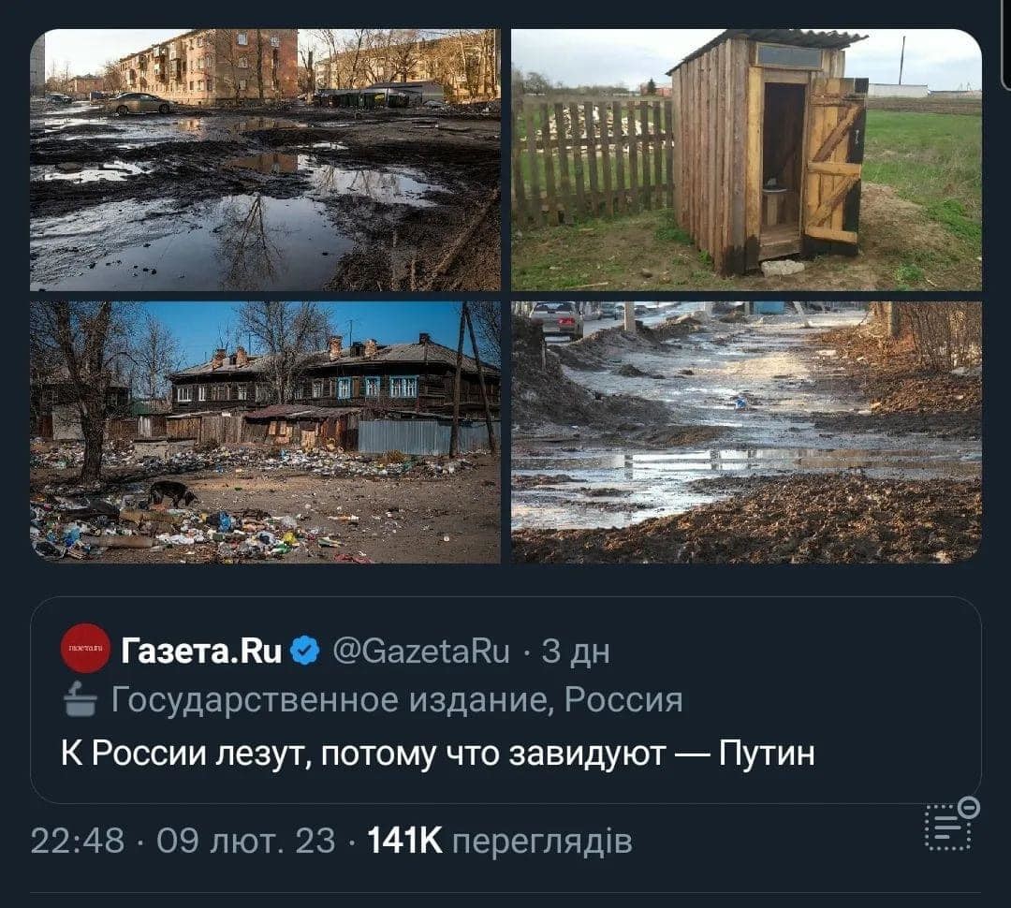
Task: Click the red Газета.Ru profile avatar
Action: [x=85, y=648]
